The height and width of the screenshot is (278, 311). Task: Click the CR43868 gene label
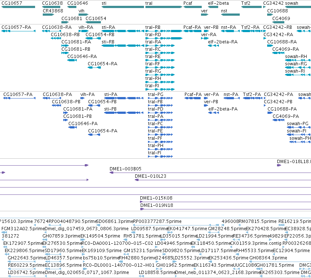[53, 11]
